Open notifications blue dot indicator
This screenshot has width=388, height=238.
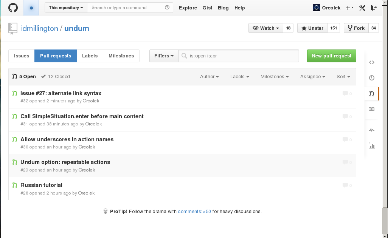(x=31, y=8)
